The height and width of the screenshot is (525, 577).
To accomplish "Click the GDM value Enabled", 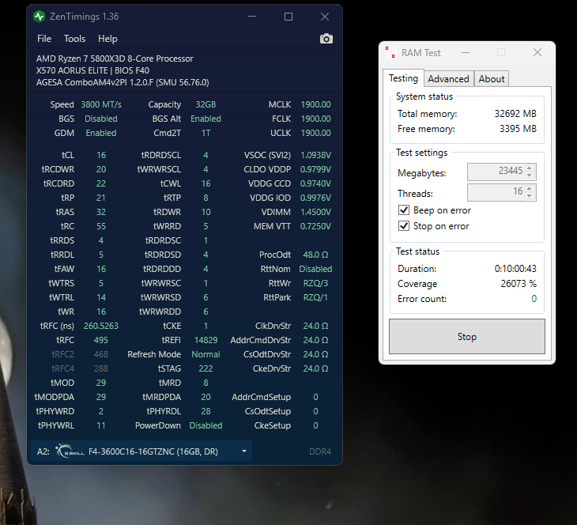I will click(x=101, y=133).
